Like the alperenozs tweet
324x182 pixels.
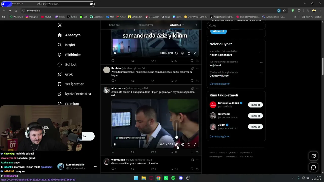(153, 152)
